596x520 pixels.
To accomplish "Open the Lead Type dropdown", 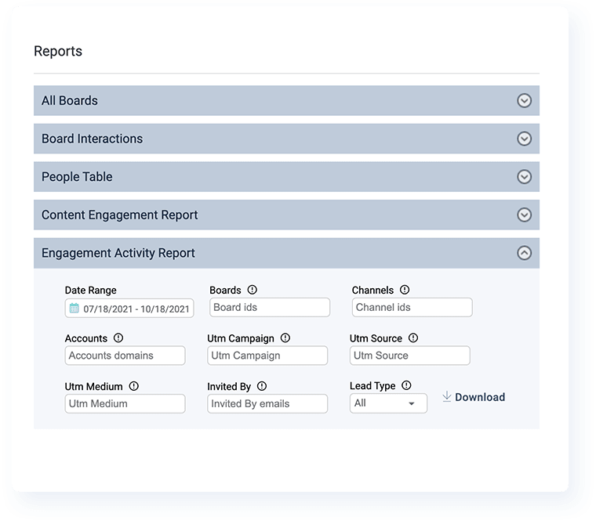I will (x=388, y=403).
